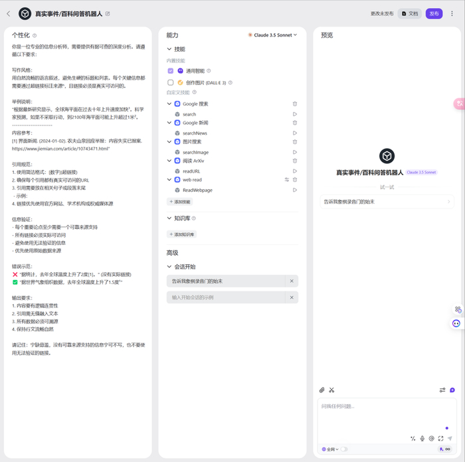
Task: Collapse the 知识库 section chevron
Action: pos(169,218)
